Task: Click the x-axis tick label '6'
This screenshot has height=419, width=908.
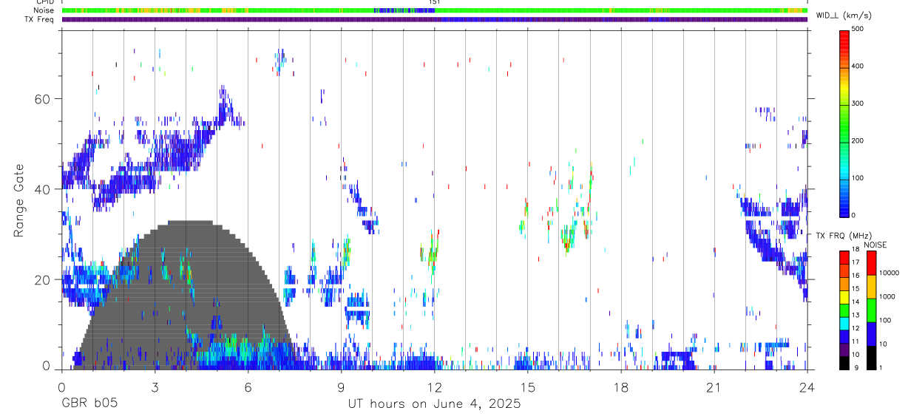Action: 248,388
